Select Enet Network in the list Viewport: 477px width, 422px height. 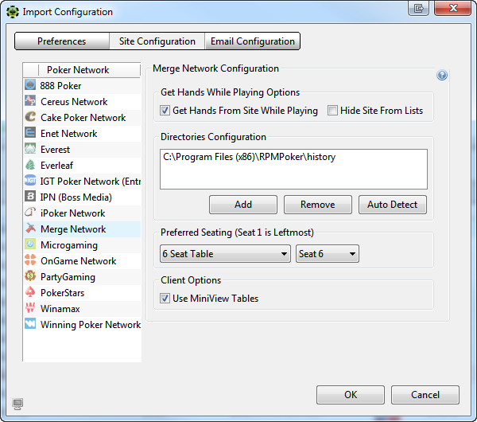[x=82, y=134]
